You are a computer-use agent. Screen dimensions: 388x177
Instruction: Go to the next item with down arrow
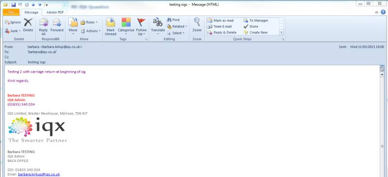pos(40,4)
